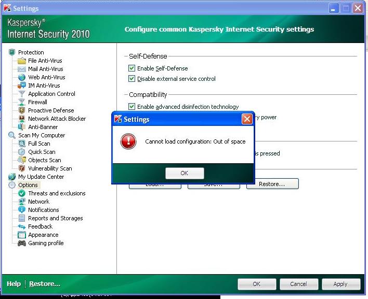Click the Feedback arrows icon
The width and height of the screenshot is (368, 299).
pyautogui.click(x=22, y=226)
